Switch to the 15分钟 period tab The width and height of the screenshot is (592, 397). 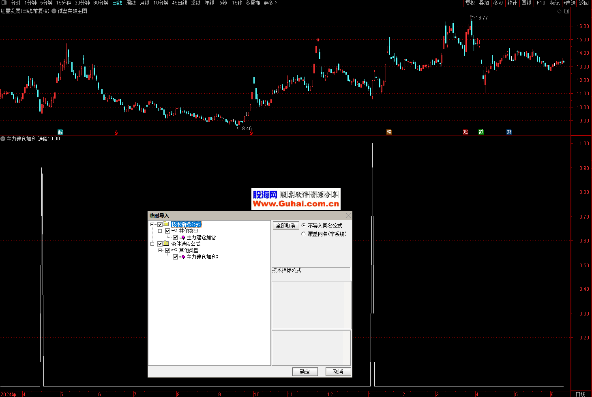tap(64, 3)
